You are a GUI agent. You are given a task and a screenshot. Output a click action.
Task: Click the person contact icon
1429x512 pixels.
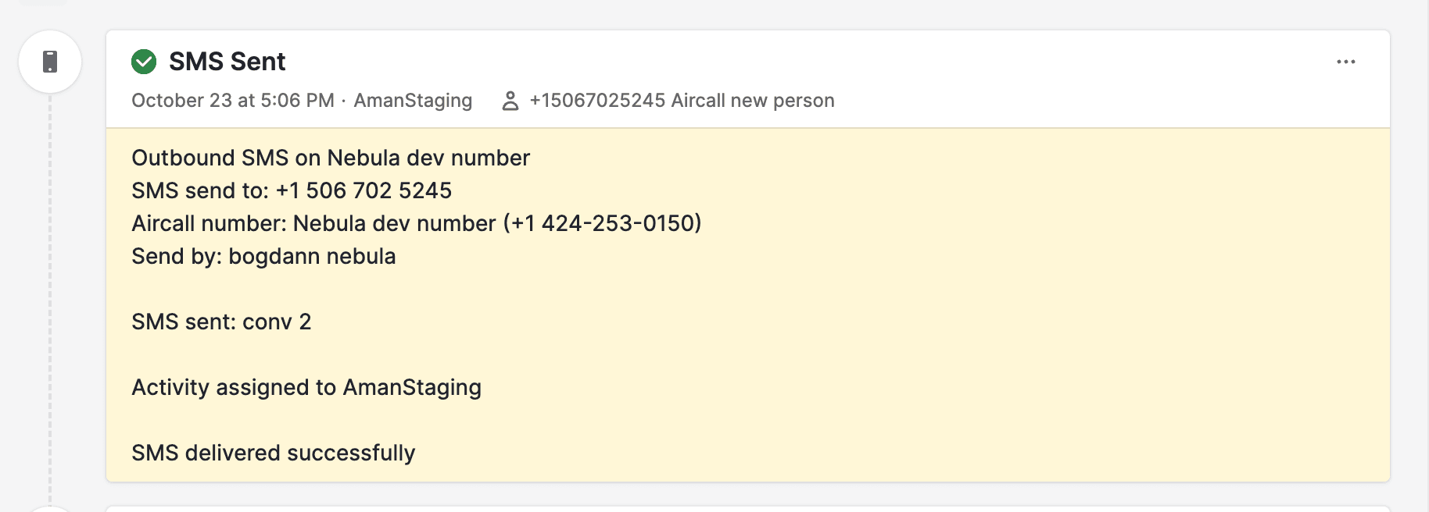(x=510, y=101)
